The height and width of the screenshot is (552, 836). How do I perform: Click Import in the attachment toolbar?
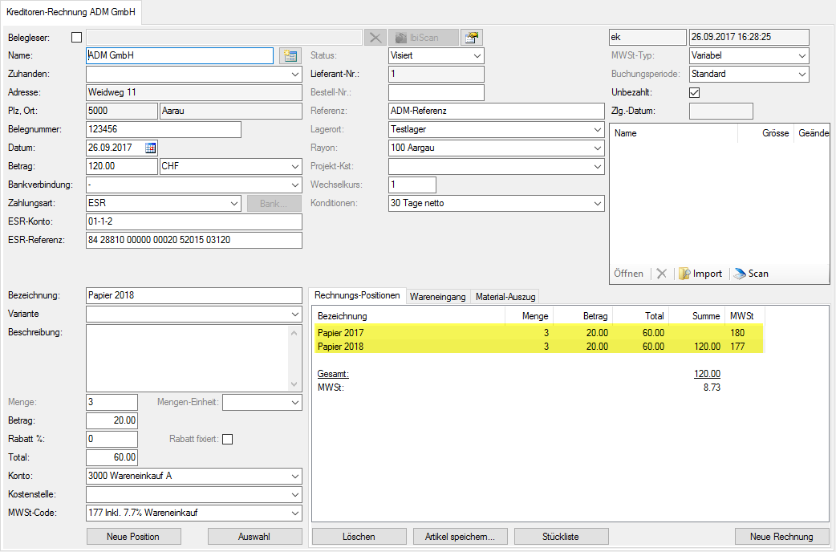pyautogui.click(x=700, y=274)
